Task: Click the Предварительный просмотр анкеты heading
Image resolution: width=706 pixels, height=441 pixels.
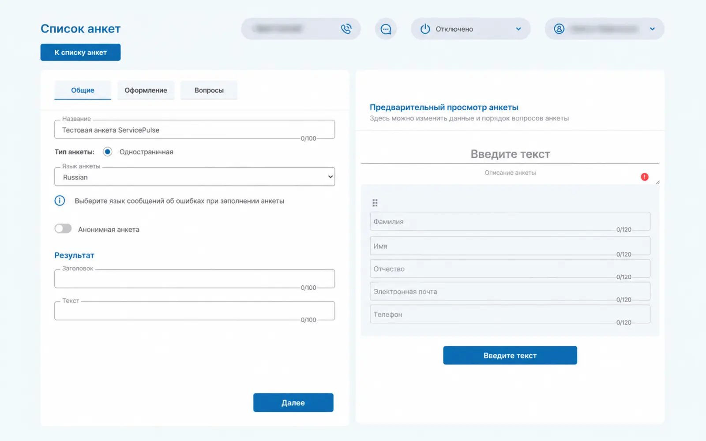Action: pos(444,107)
